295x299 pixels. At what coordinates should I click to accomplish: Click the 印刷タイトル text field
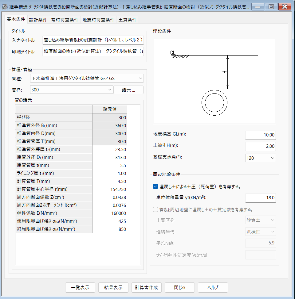coord(93,52)
